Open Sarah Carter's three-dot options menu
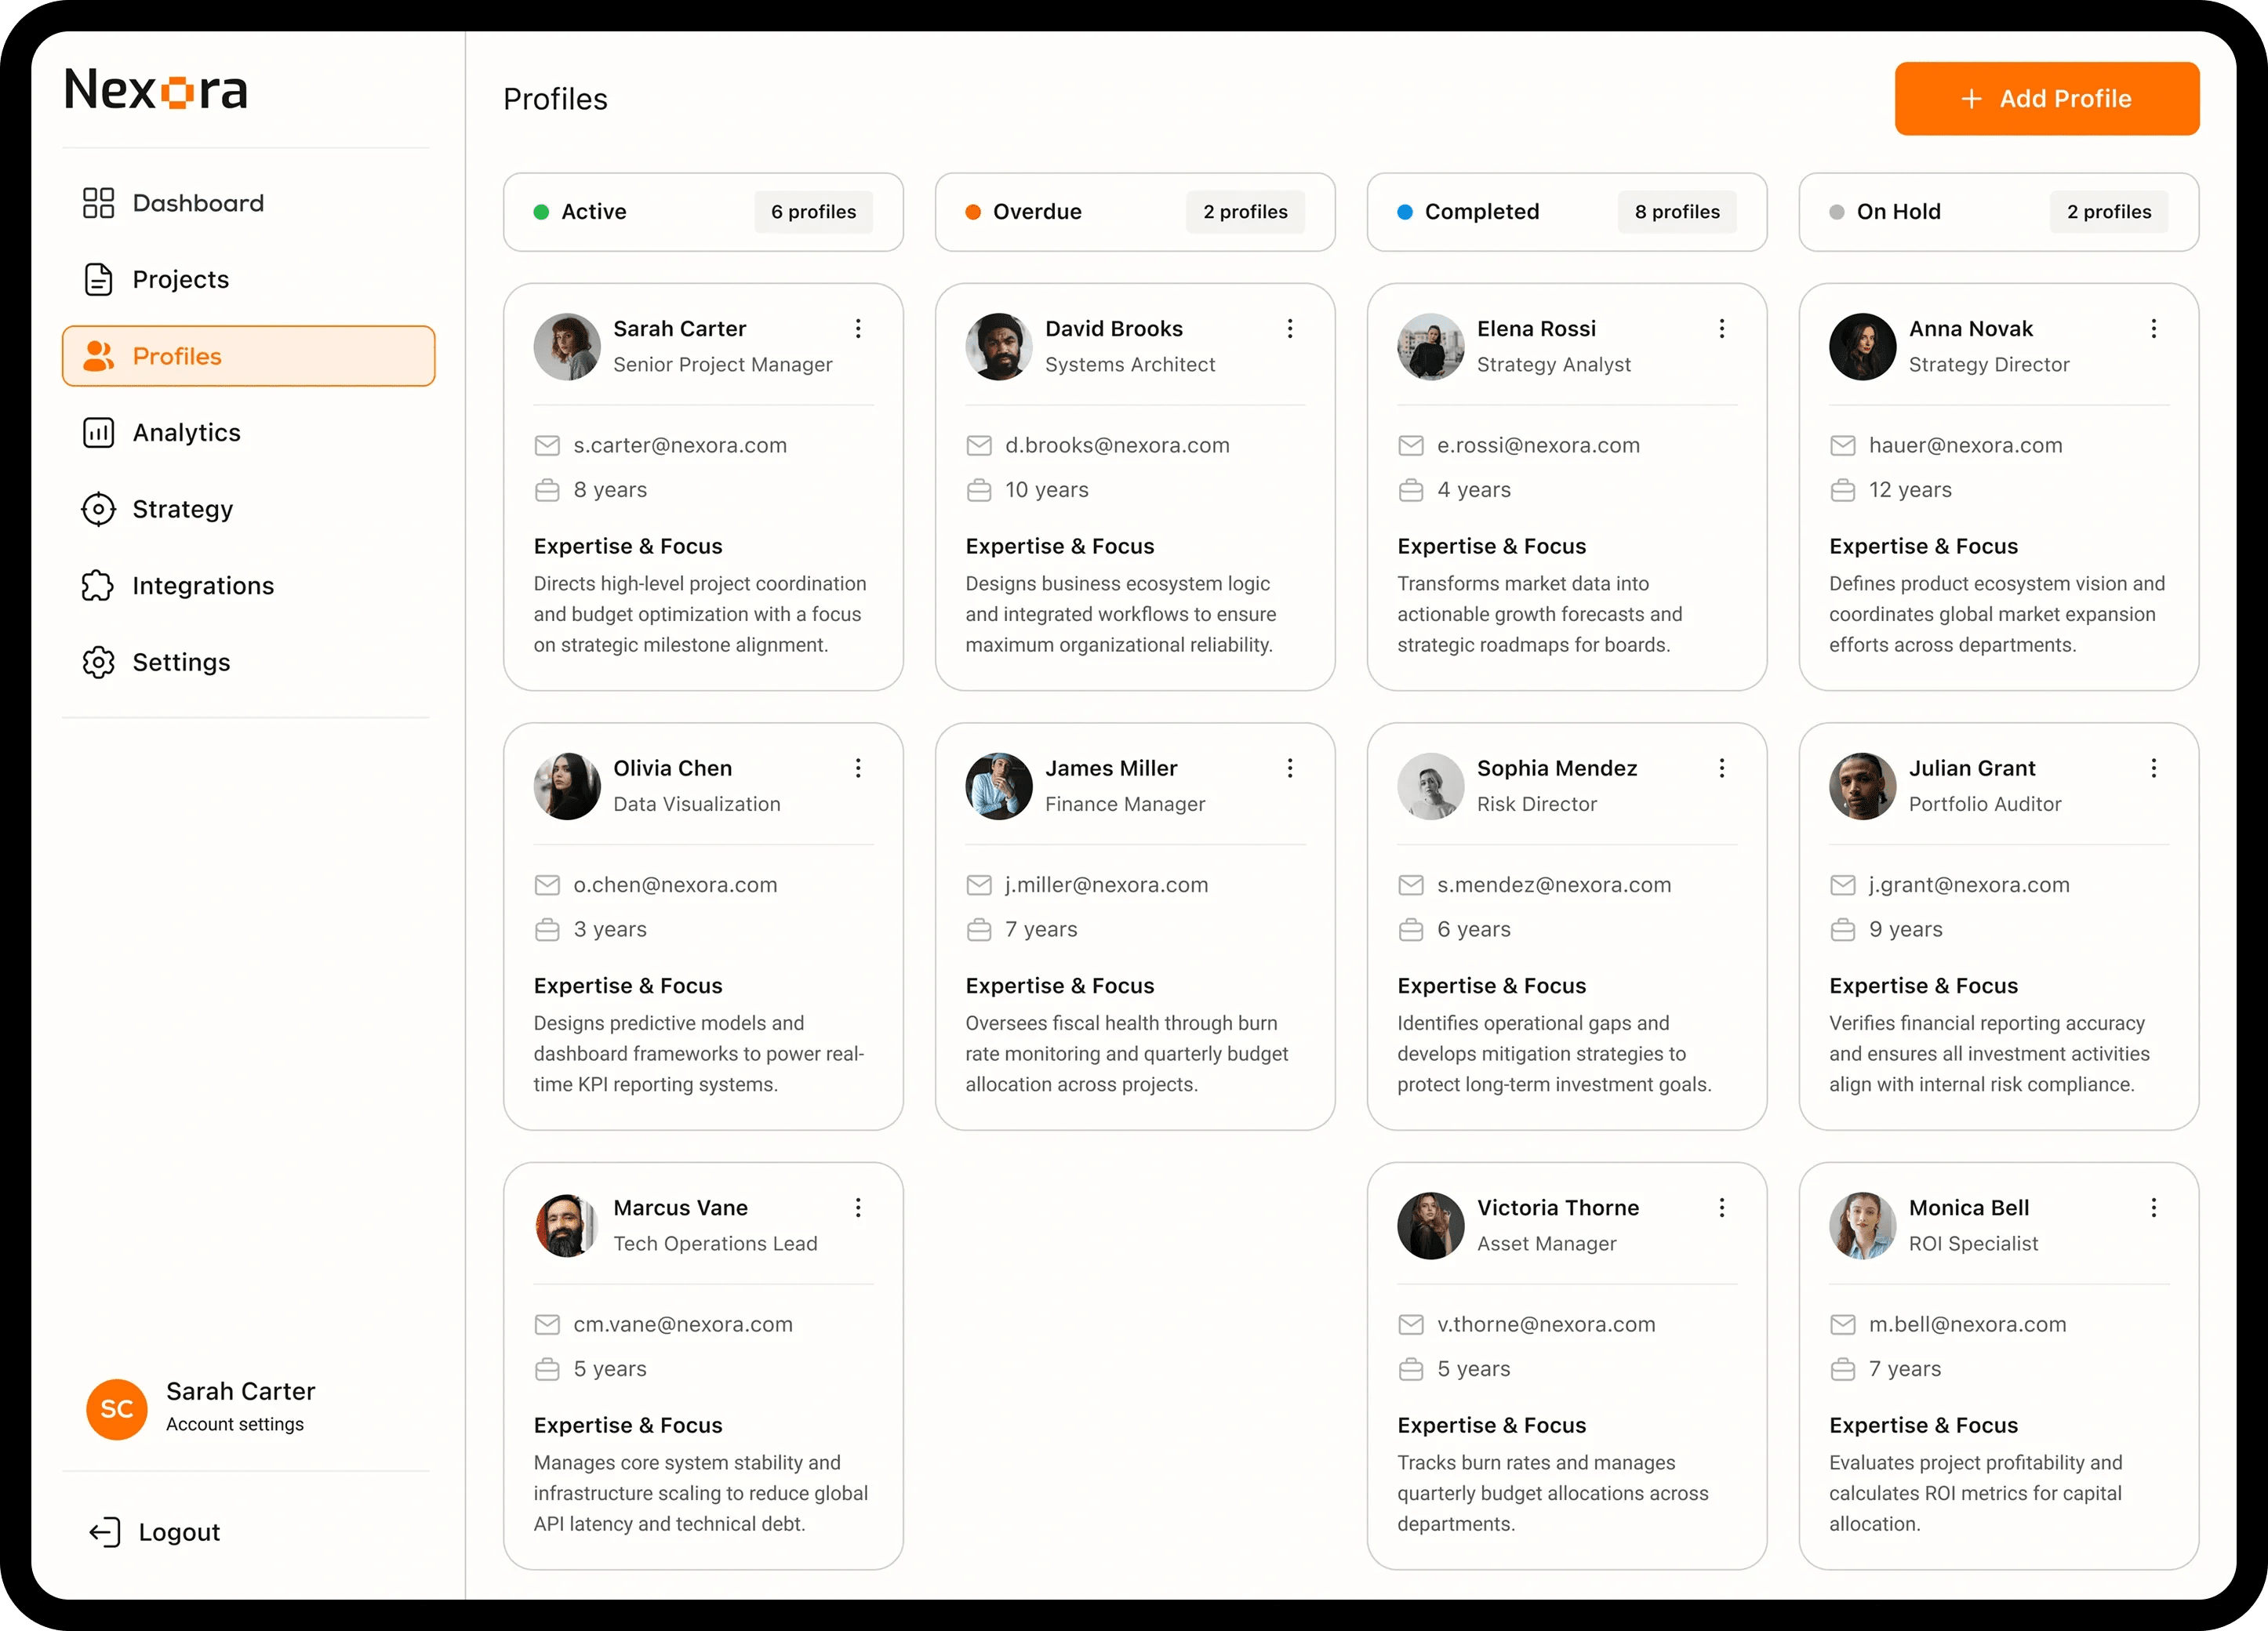Viewport: 2268px width, 1631px height. pyautogui.click(x=858, y=329)
